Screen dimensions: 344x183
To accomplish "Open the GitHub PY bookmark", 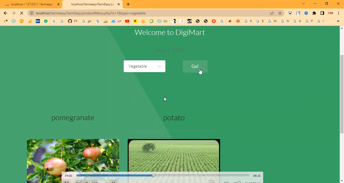I will click(73, 21).
